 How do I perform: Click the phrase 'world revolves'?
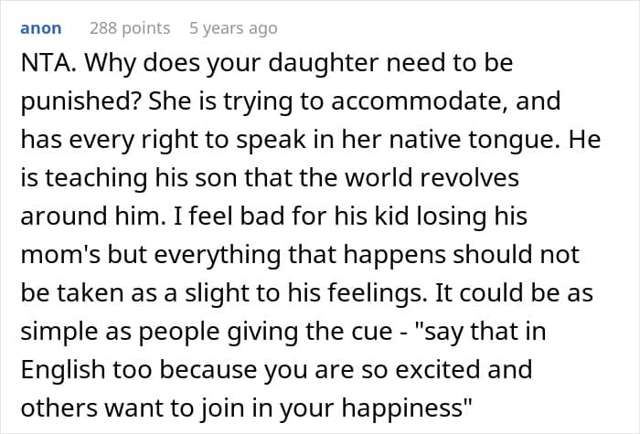(x=450, y=172)
